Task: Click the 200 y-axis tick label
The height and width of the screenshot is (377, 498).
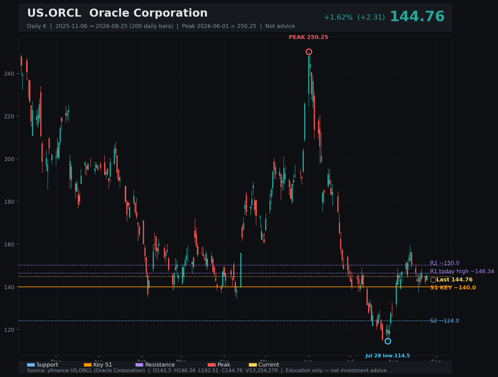Action: [9, 159]
